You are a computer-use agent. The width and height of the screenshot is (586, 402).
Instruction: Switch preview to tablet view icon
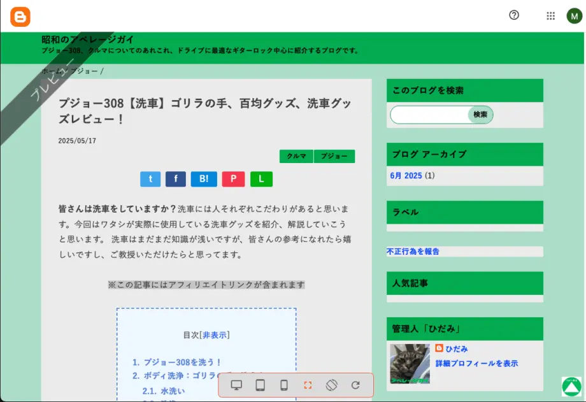[x=260, y=385]
